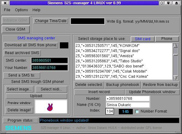The image size is (182, 134).
Task: Click the phonebook scrollbar thumb
Action: (175, 55)
